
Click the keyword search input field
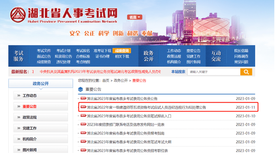tap(214, 72)
